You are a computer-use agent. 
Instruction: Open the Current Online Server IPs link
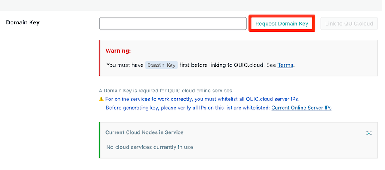point(301,108)
